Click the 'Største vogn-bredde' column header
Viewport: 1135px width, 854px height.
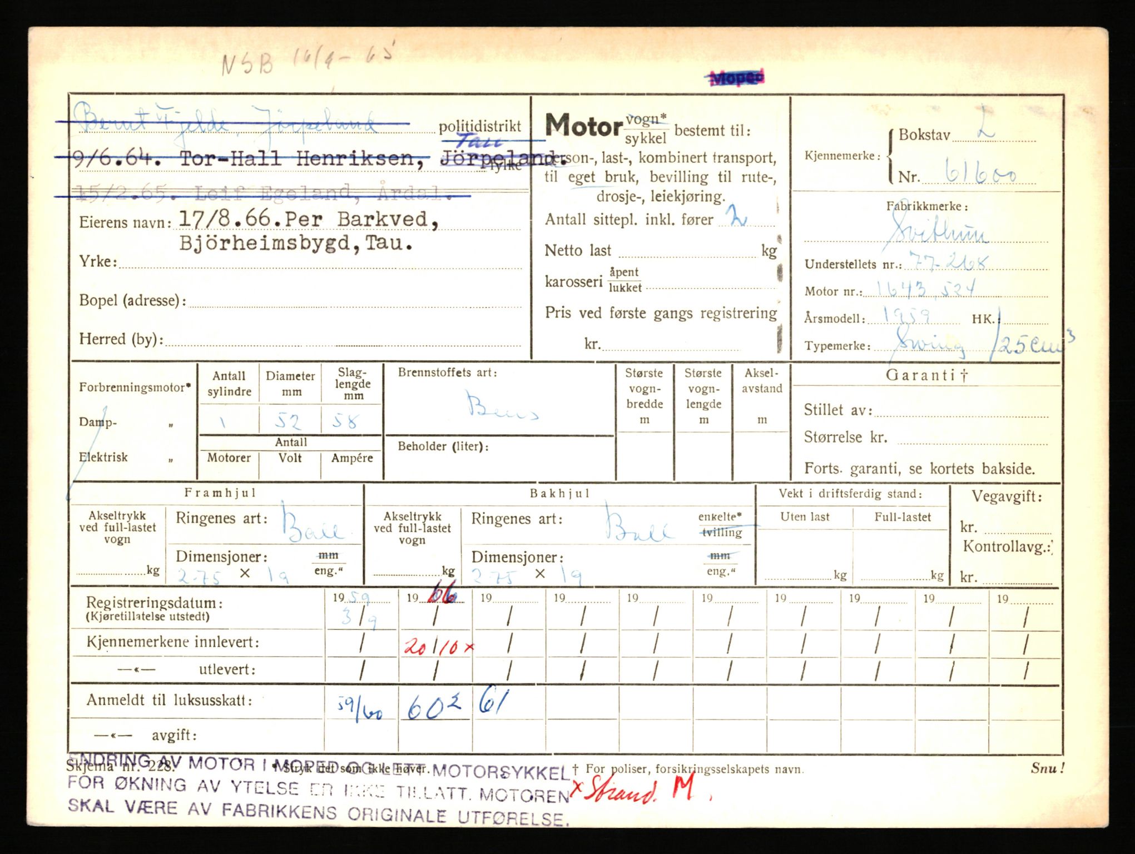click(645, 396)
